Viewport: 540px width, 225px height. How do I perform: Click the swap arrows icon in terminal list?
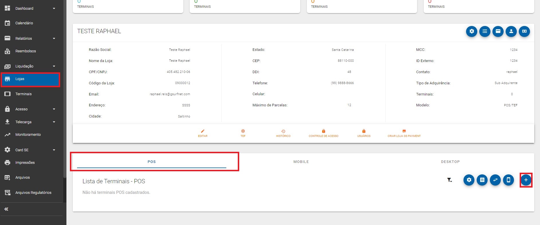tap(495, 180)
